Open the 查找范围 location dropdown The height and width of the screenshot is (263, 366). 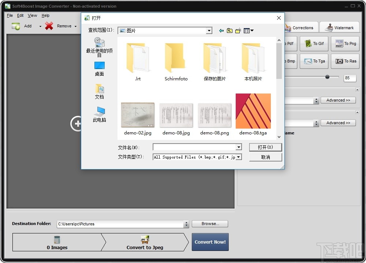(209, 30)
